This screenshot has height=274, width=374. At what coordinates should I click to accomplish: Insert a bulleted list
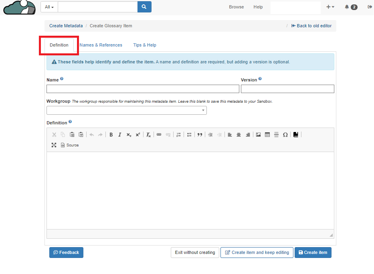coord(189,135)
